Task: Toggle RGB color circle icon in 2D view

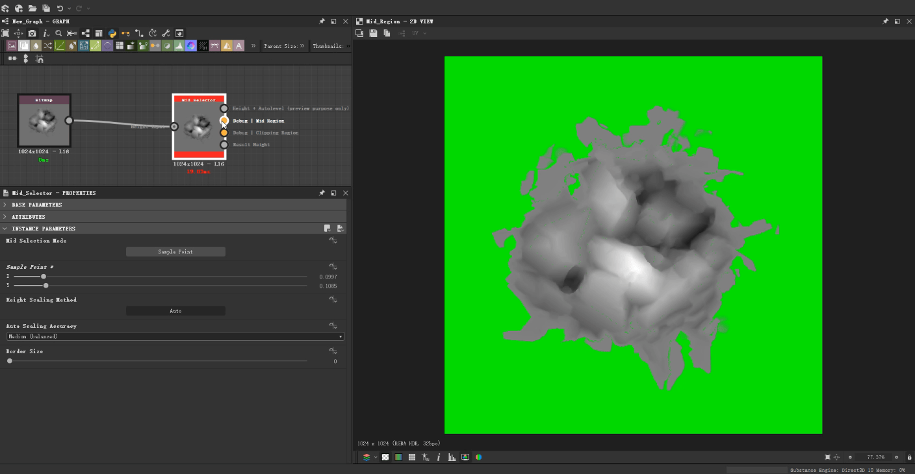Action: (478, 457)
